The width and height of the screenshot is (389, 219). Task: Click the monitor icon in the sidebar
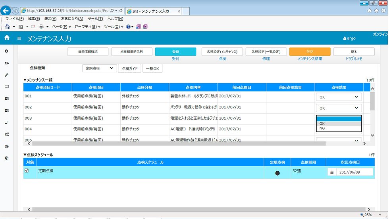point(7,87)
